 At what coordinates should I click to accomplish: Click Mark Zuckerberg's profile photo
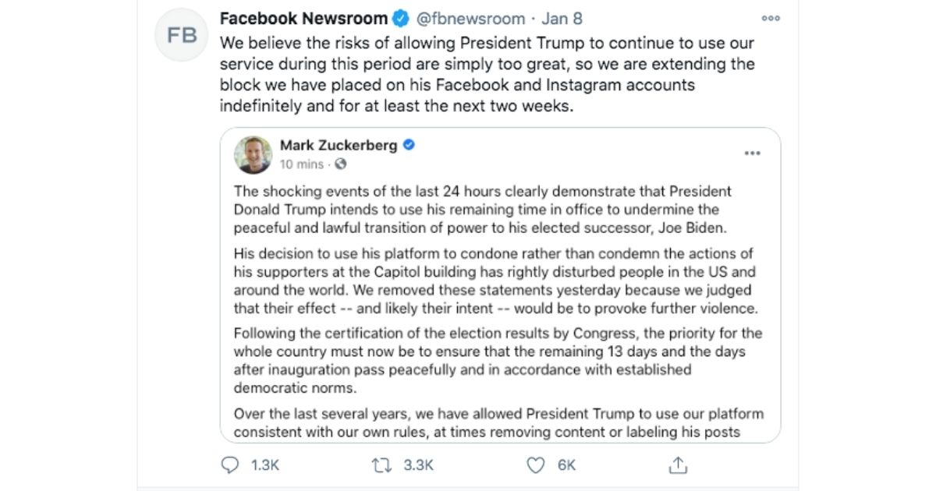(x=253, y=154)
